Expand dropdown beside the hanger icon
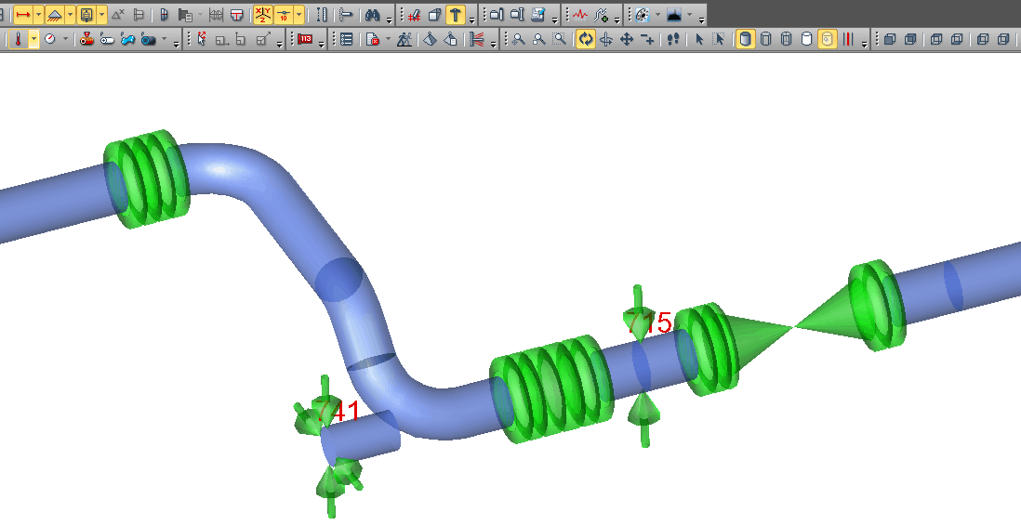Viewport: 1021px width, 526px height. point(101,15)
